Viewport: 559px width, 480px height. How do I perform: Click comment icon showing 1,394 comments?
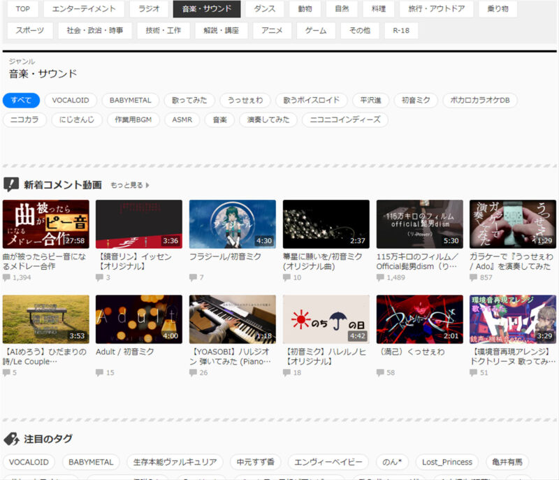click(6, 277)
